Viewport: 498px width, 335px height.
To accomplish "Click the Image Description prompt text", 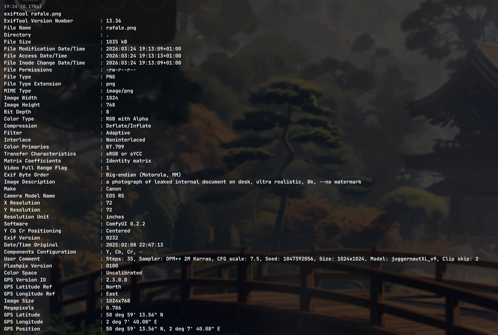I will (x=234, y=182).
